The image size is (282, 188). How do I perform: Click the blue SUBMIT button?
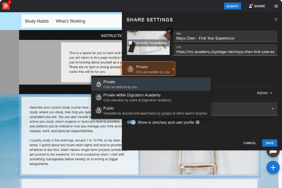tap(233, 6)
